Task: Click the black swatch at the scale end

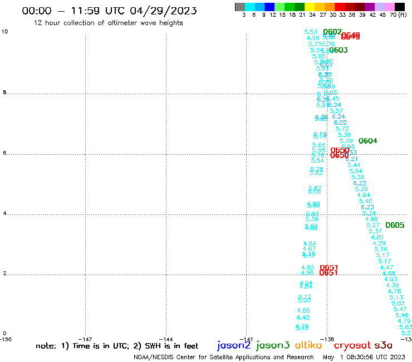Action: pos(400,7)
